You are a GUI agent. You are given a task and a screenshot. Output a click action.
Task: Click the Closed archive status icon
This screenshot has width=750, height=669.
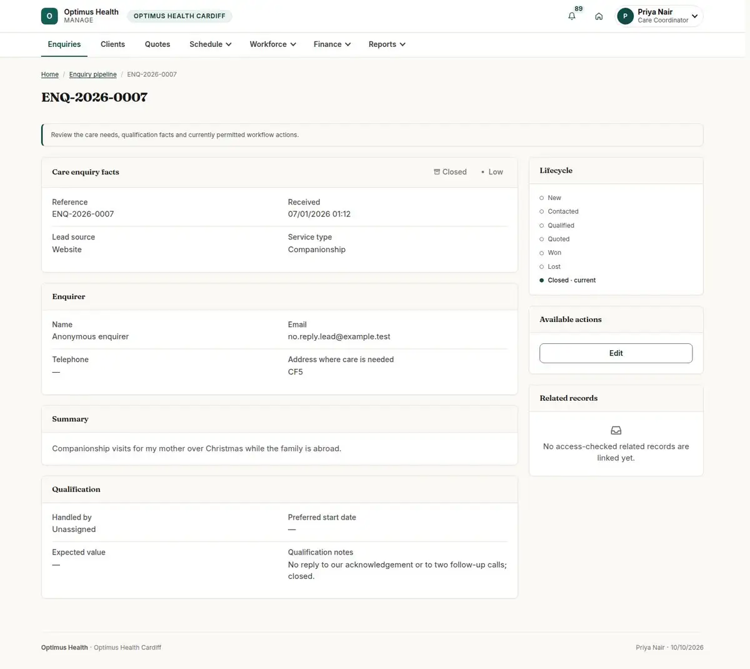pyautogui.click(x=437, y=172)
